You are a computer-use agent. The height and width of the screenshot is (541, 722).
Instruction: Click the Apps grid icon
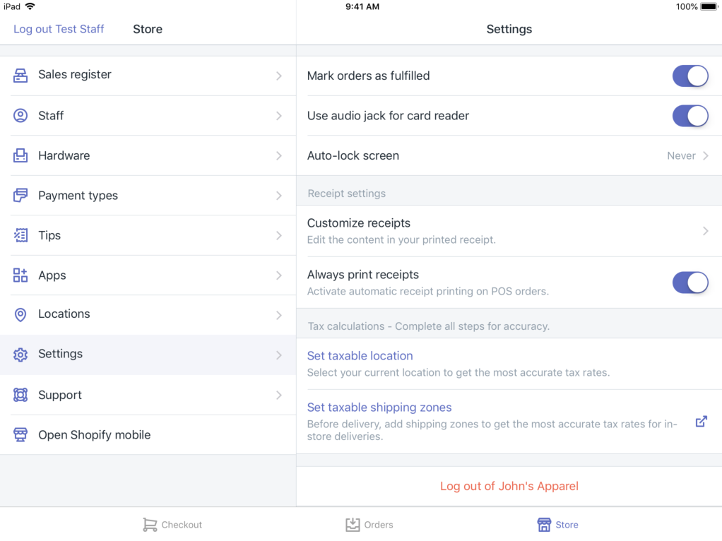[20, 275]
